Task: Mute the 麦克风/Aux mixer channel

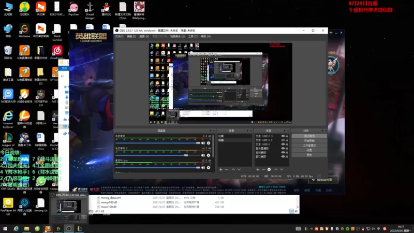Action: point(203,167)
